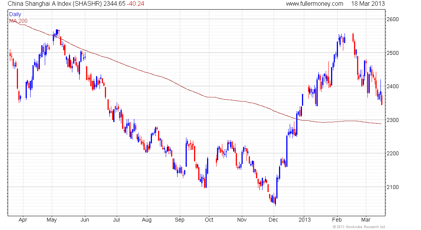Click the Jul month axis label
Screen dimensions: 421x230
[x=116, y=220]
